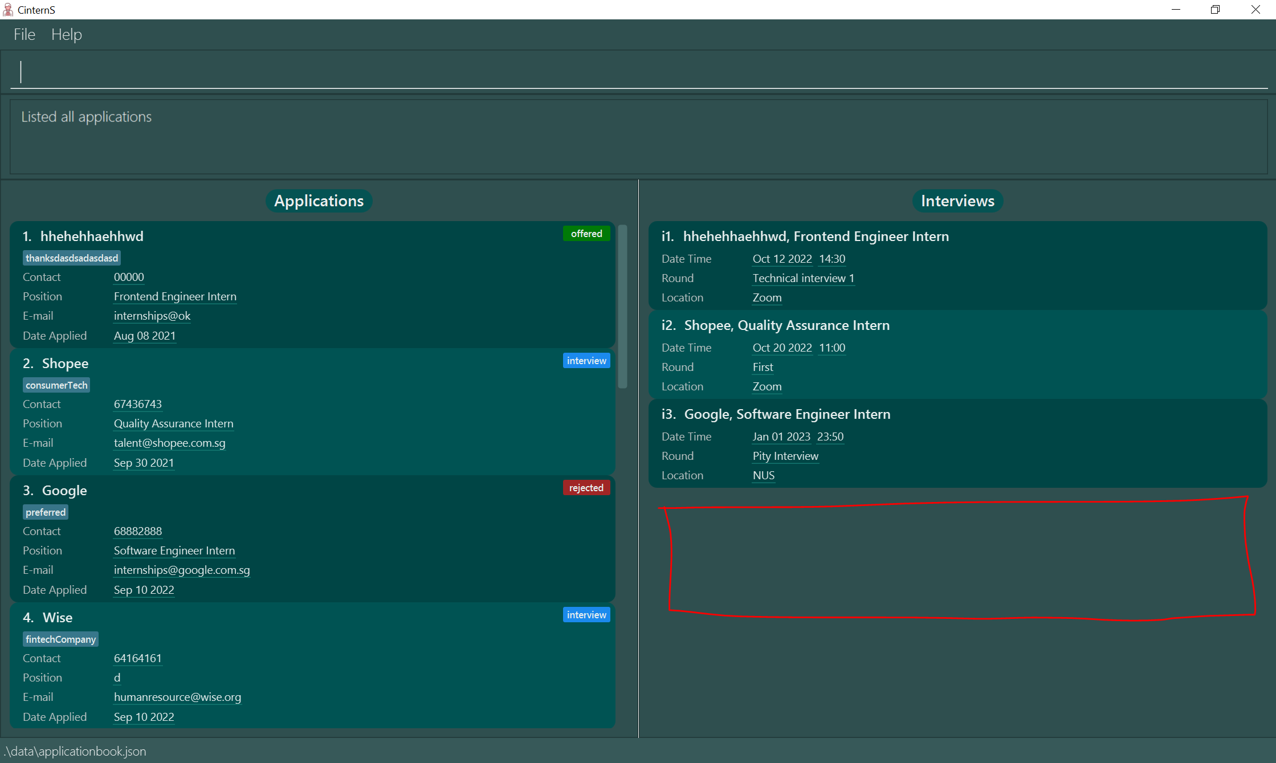Click the Applications panel header
Image resolution: width=1276 pixels, height=763 pixels.
click(319, 201)
